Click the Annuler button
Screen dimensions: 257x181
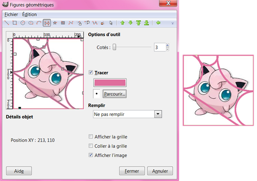(x=160, y=171)
